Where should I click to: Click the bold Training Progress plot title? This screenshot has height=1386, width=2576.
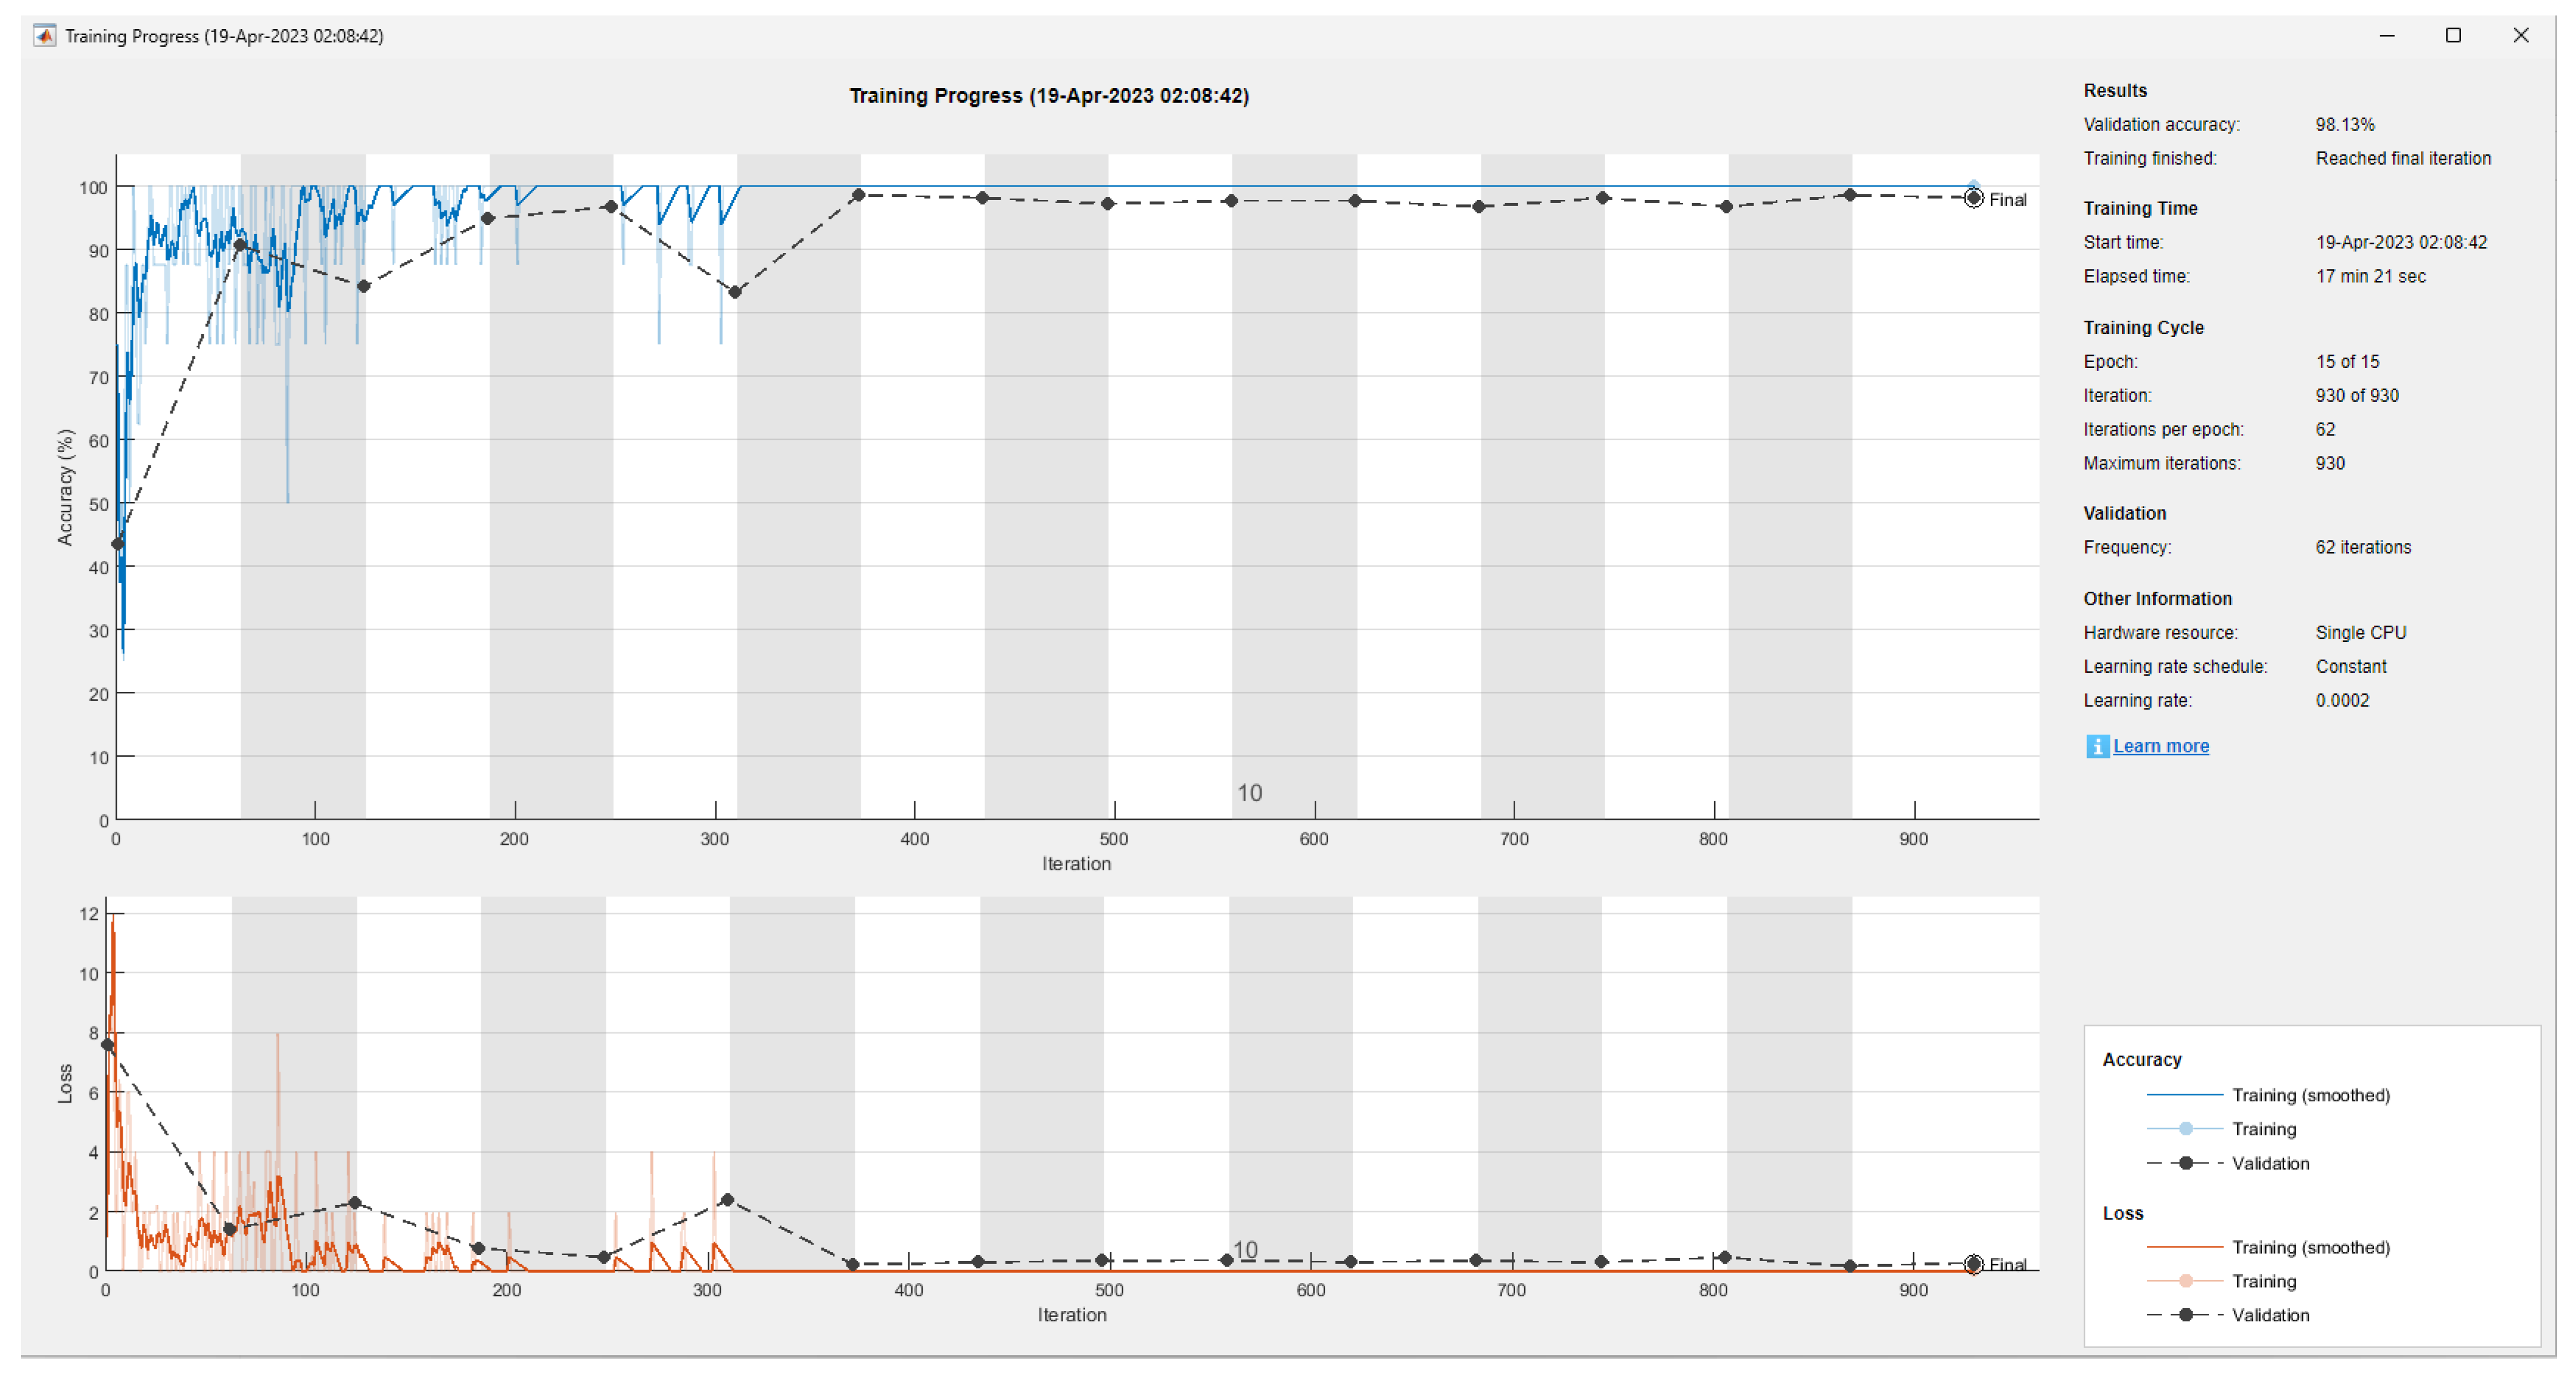click(x=1049, y=96)
